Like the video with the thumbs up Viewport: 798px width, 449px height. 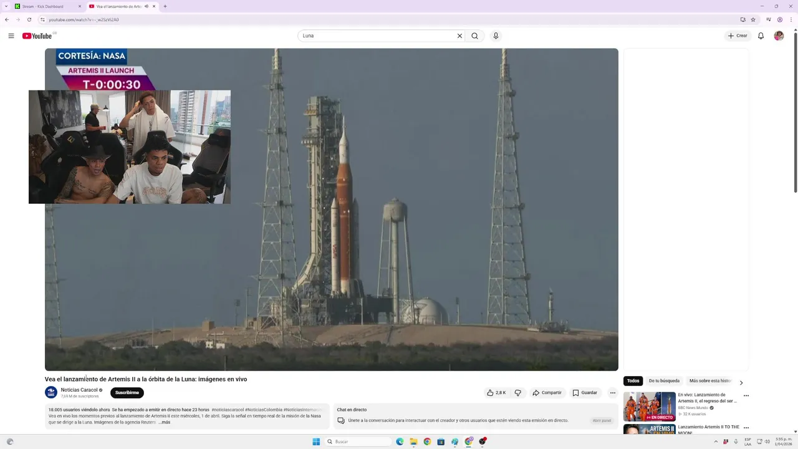click(496, 393)
